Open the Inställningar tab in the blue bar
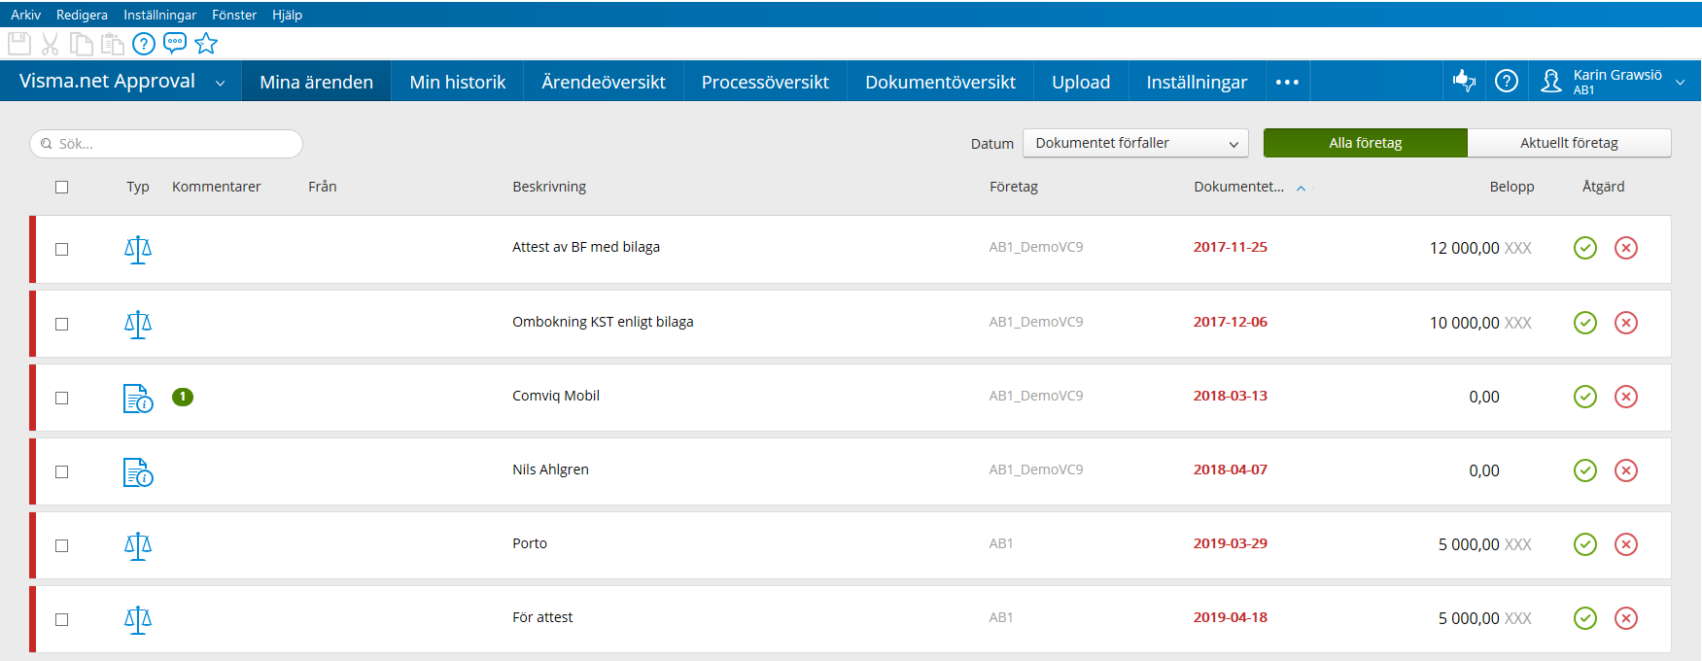1702x661 pixels. point(1197,82)
